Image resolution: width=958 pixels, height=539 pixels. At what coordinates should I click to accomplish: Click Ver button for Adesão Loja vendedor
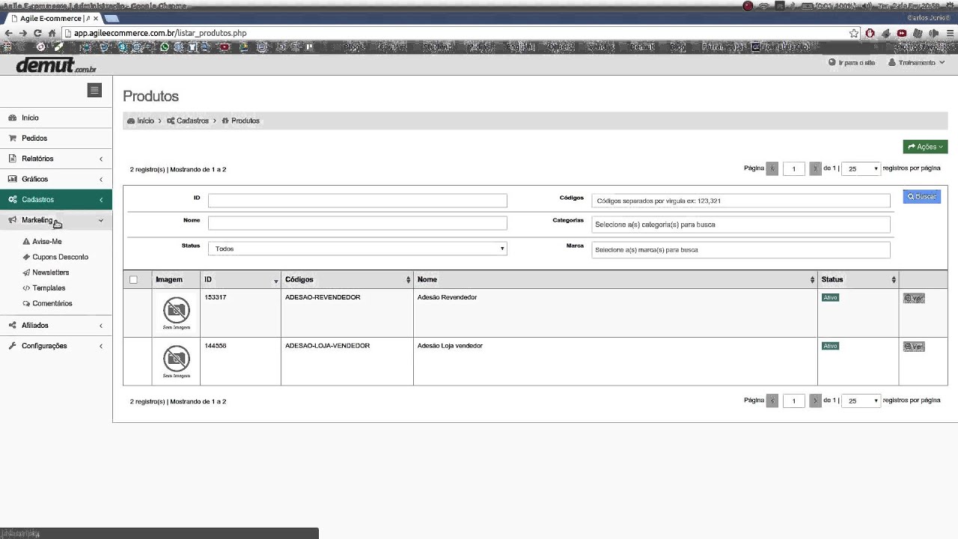[914, 347]
